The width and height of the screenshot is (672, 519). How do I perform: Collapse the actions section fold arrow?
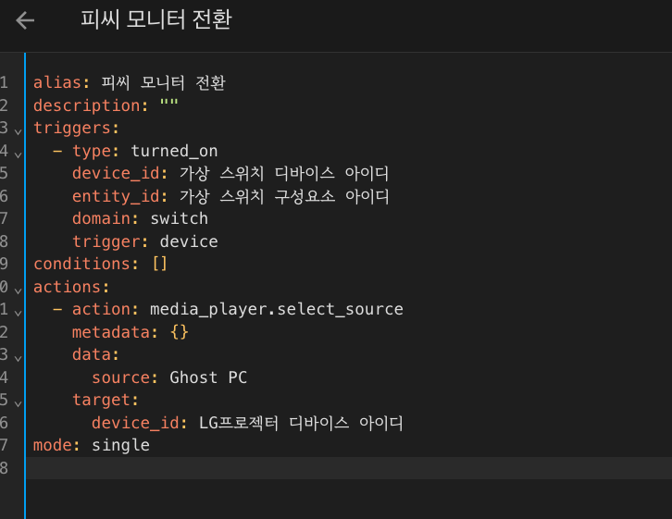click(18, 288)
